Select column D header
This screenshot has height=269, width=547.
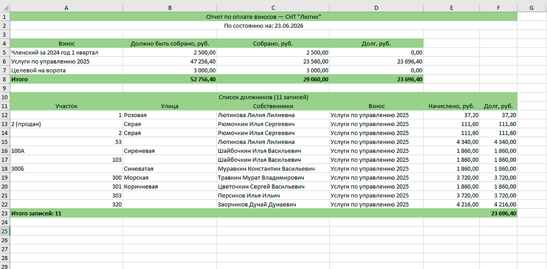[x=377, y=8]
